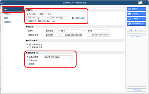Image resolution: width=149 pixels, height=94 pixels.
Task: Switch to the 明細項目 tab
Action: pyautogui.click(x=8, y=14)
